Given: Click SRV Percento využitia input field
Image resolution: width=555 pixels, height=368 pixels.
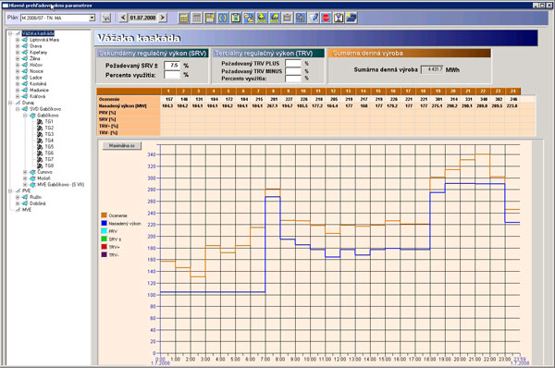Looking at the screenshot, I should [172, 75].
